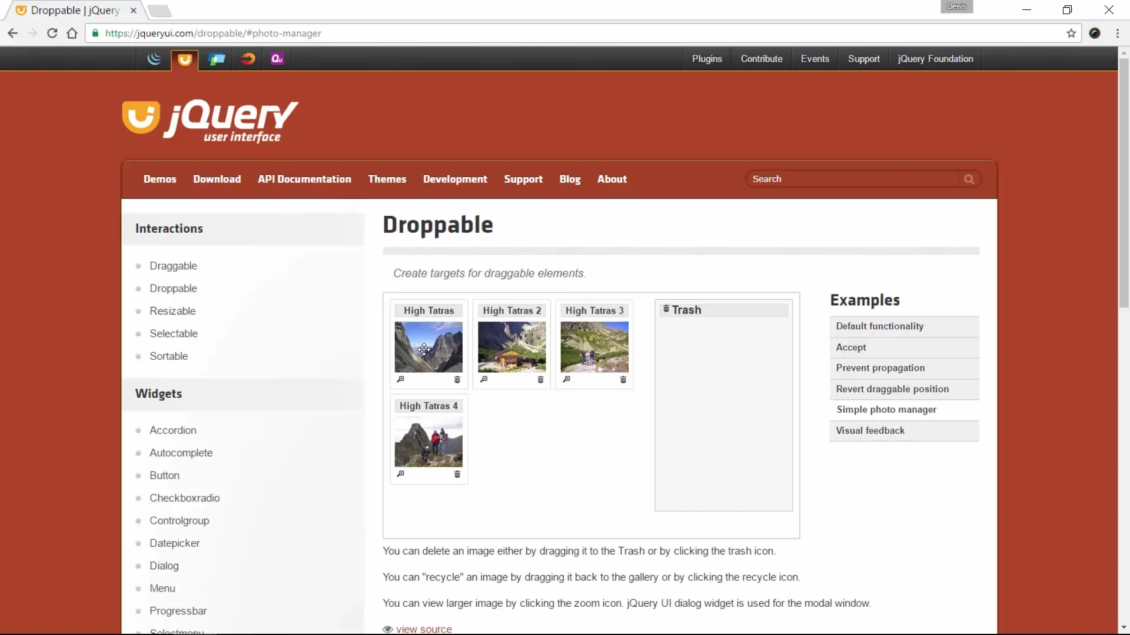This screenshot has width=1130, height=635.
Task: Delete High Tatras 2 with trash icon
Action: click(x=540, y=379)
